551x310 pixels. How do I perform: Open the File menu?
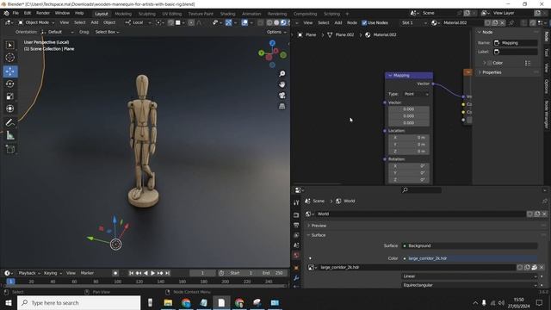15,13
